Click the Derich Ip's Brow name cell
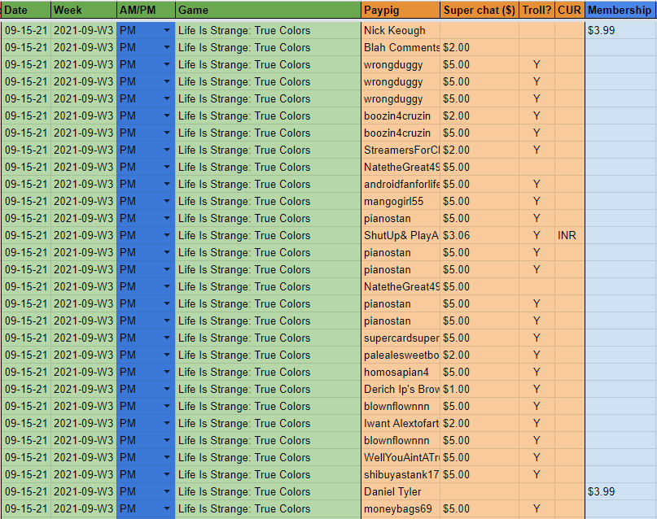The height and width of the screenshot is (519, 657). tap(401, 389)
